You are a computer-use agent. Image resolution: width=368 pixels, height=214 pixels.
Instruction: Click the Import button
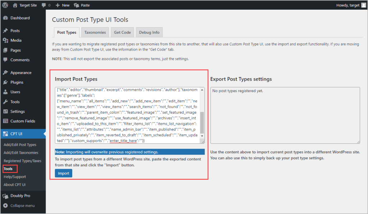click(x=63, y=173)
